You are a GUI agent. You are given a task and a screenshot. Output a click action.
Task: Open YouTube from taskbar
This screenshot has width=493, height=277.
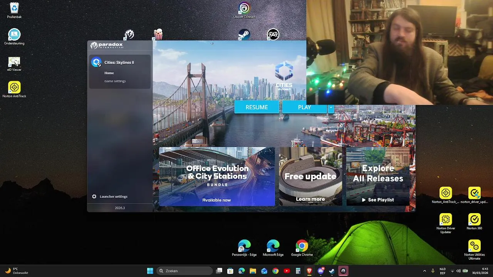(x=287, y=271)
